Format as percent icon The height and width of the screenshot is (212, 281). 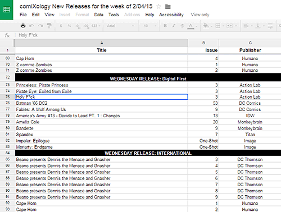70,26
